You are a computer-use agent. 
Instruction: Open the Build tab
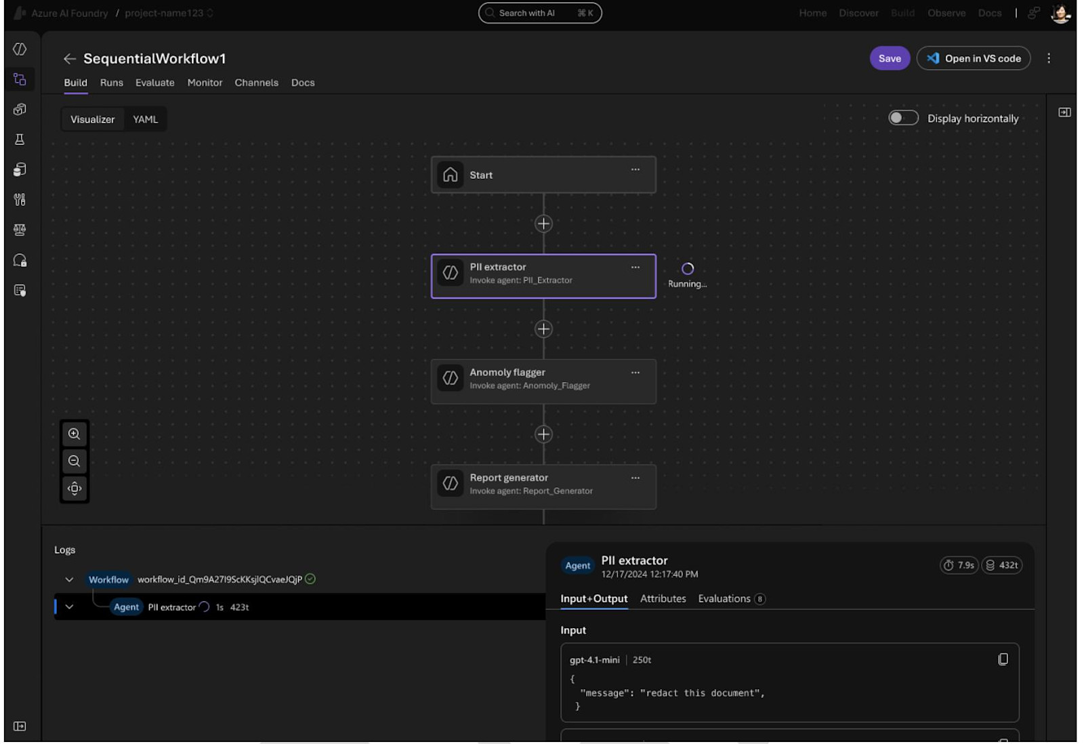(x=75, y=83)
